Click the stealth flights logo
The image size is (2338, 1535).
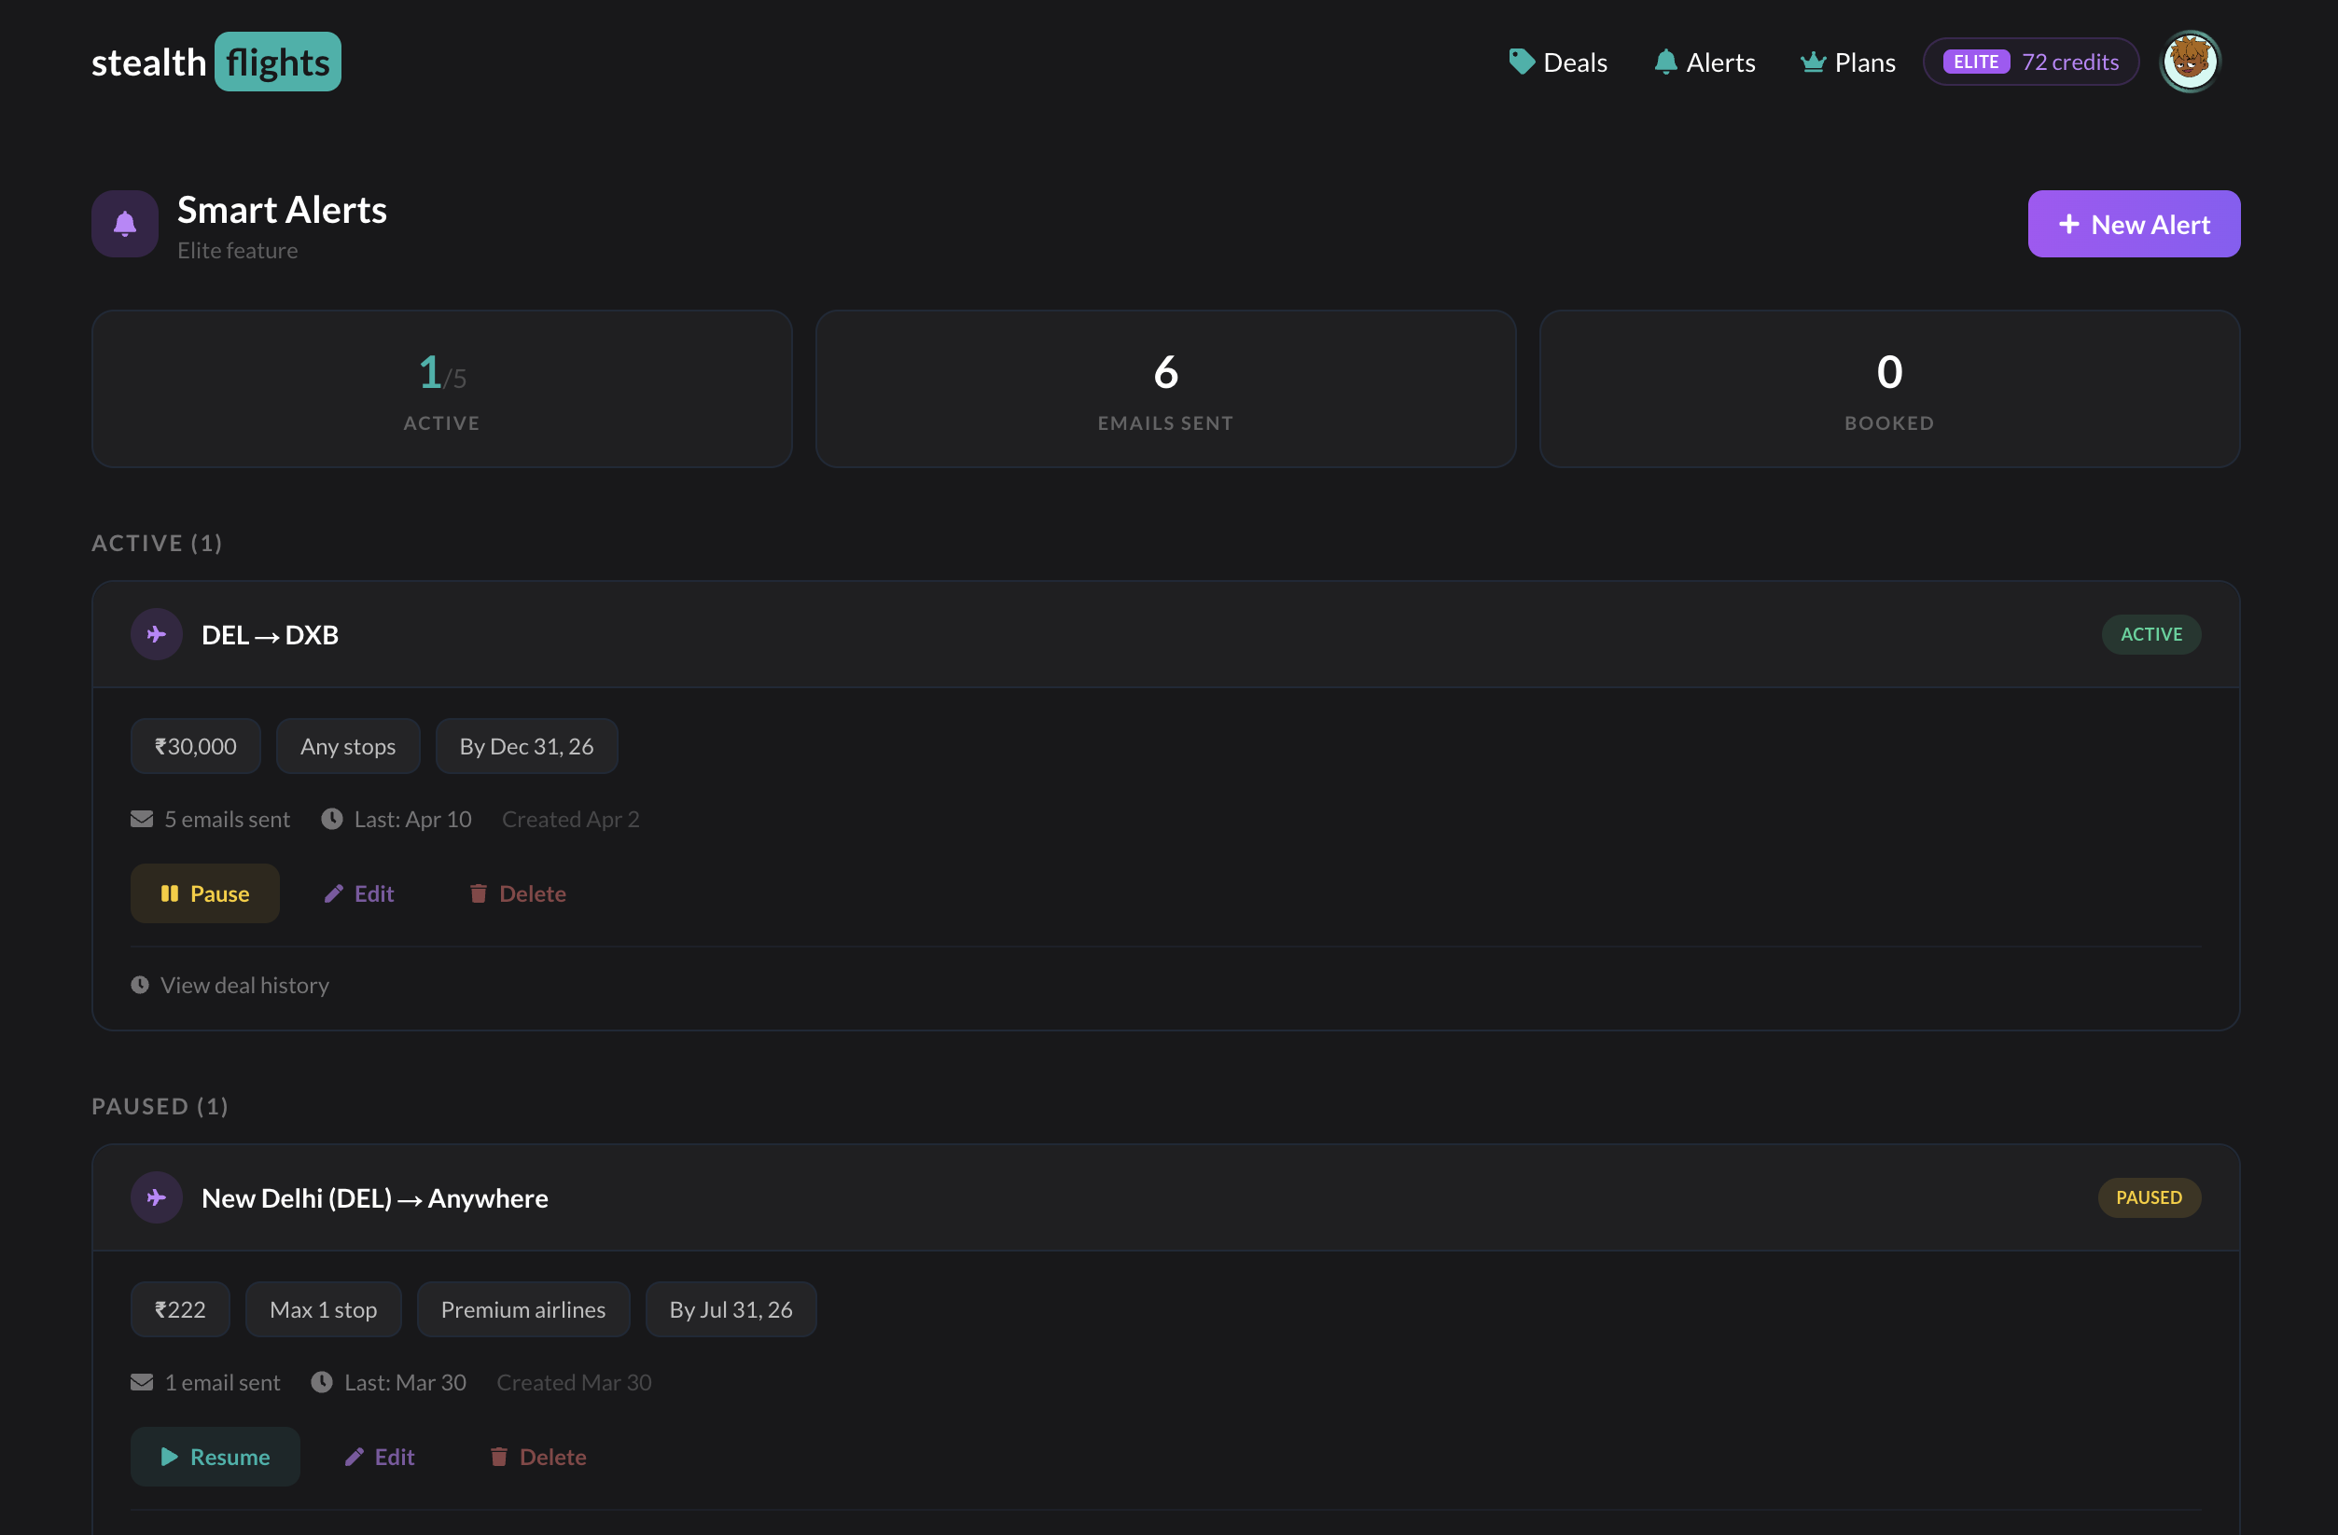pos(216,62)
